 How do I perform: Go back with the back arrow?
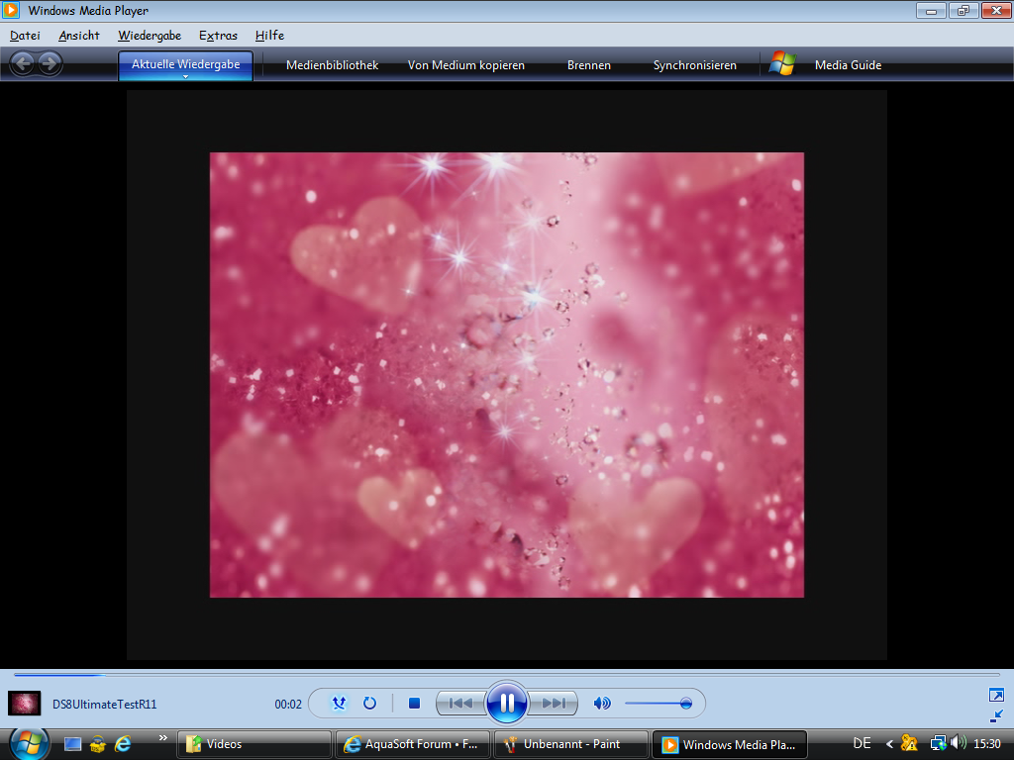point(22,64)
